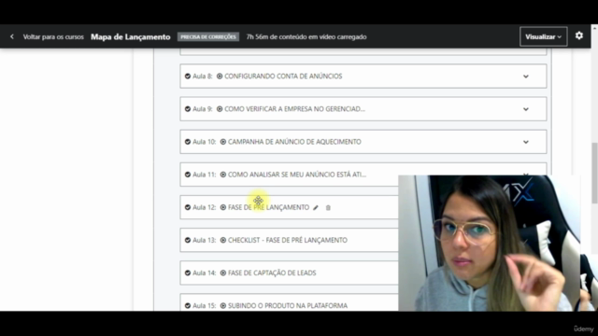The image size is (598, 336).
Task: Click the check icon of Aula 8
Action: (188, 77)
